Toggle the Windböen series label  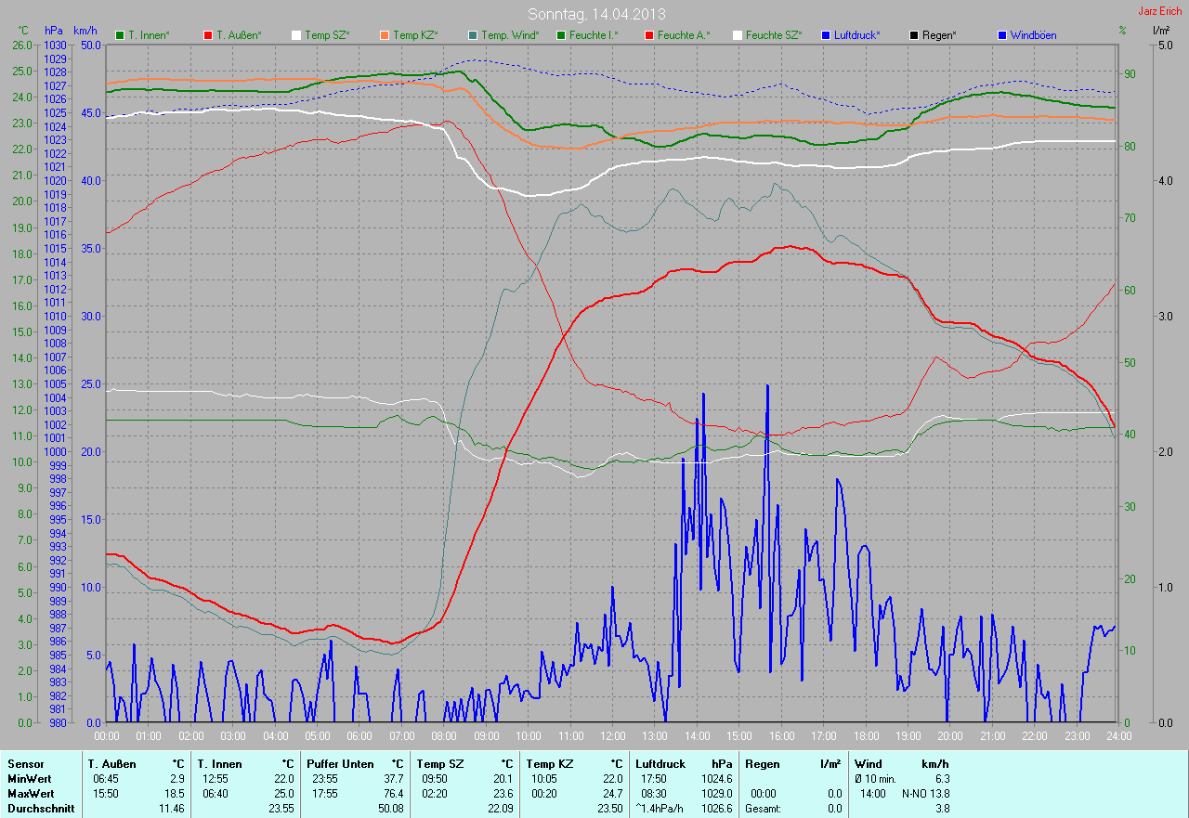1033,35
